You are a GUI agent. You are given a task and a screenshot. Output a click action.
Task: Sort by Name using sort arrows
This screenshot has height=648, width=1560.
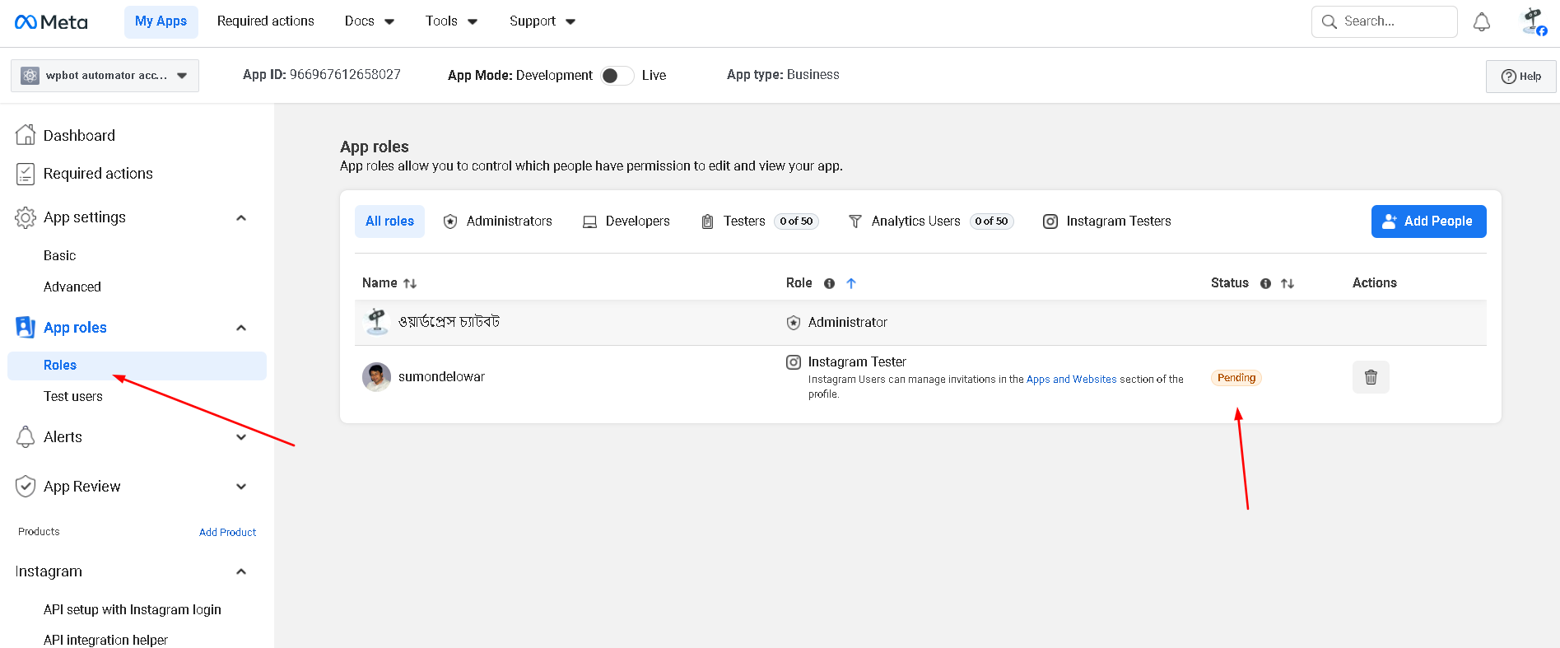410,283
